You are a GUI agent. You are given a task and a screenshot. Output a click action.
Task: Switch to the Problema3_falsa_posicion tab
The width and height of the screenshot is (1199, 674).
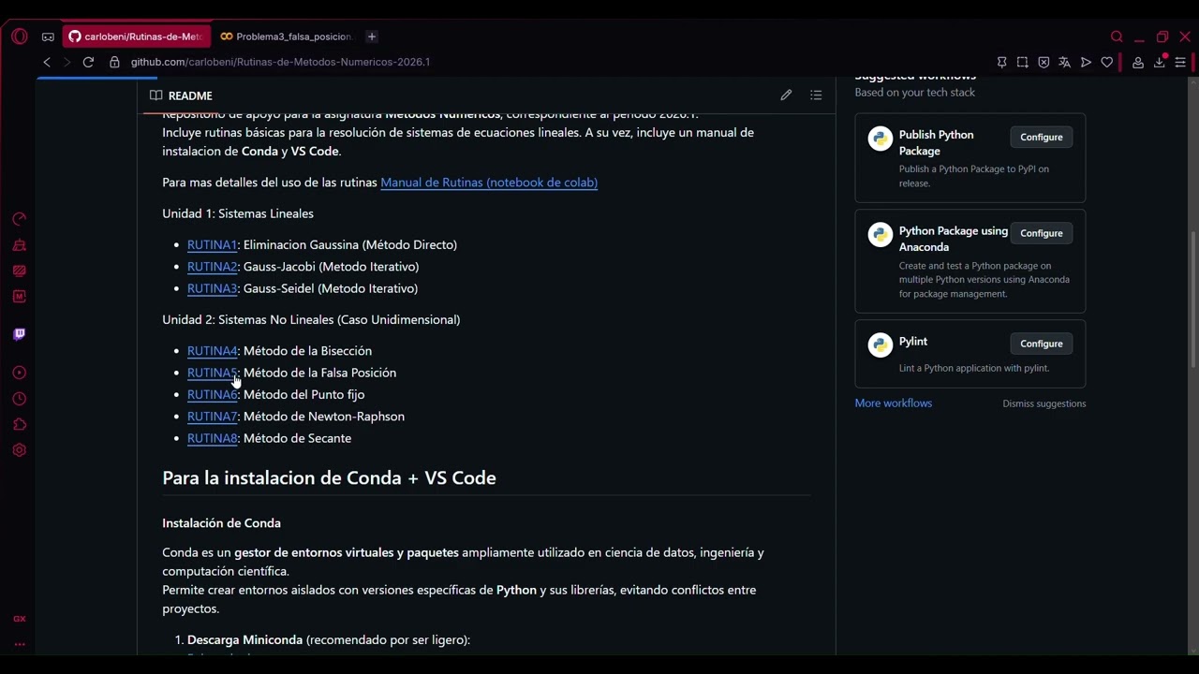(286, 37)
